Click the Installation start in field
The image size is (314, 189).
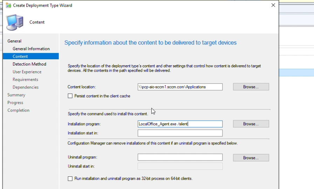[180, 133]
